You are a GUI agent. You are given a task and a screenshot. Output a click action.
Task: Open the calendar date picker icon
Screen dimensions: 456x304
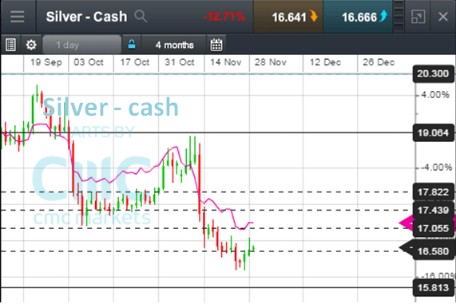pos(216,45)
